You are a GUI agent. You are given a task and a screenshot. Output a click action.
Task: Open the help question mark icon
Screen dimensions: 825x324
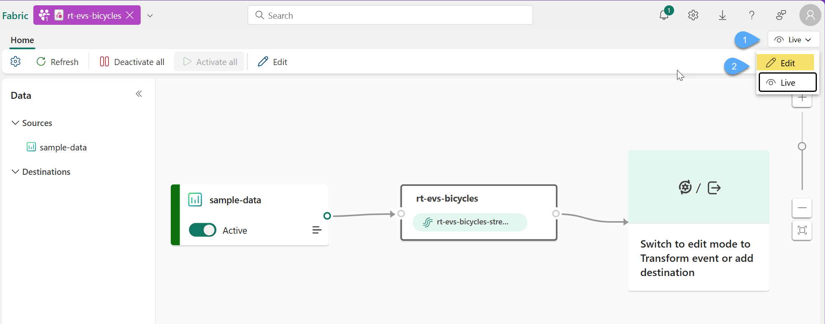coord(752,15)
